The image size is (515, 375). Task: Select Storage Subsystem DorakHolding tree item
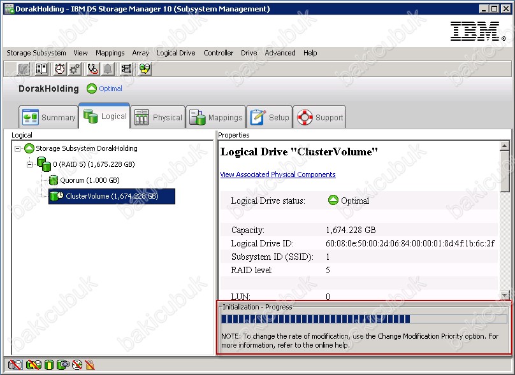coord(87,148)
